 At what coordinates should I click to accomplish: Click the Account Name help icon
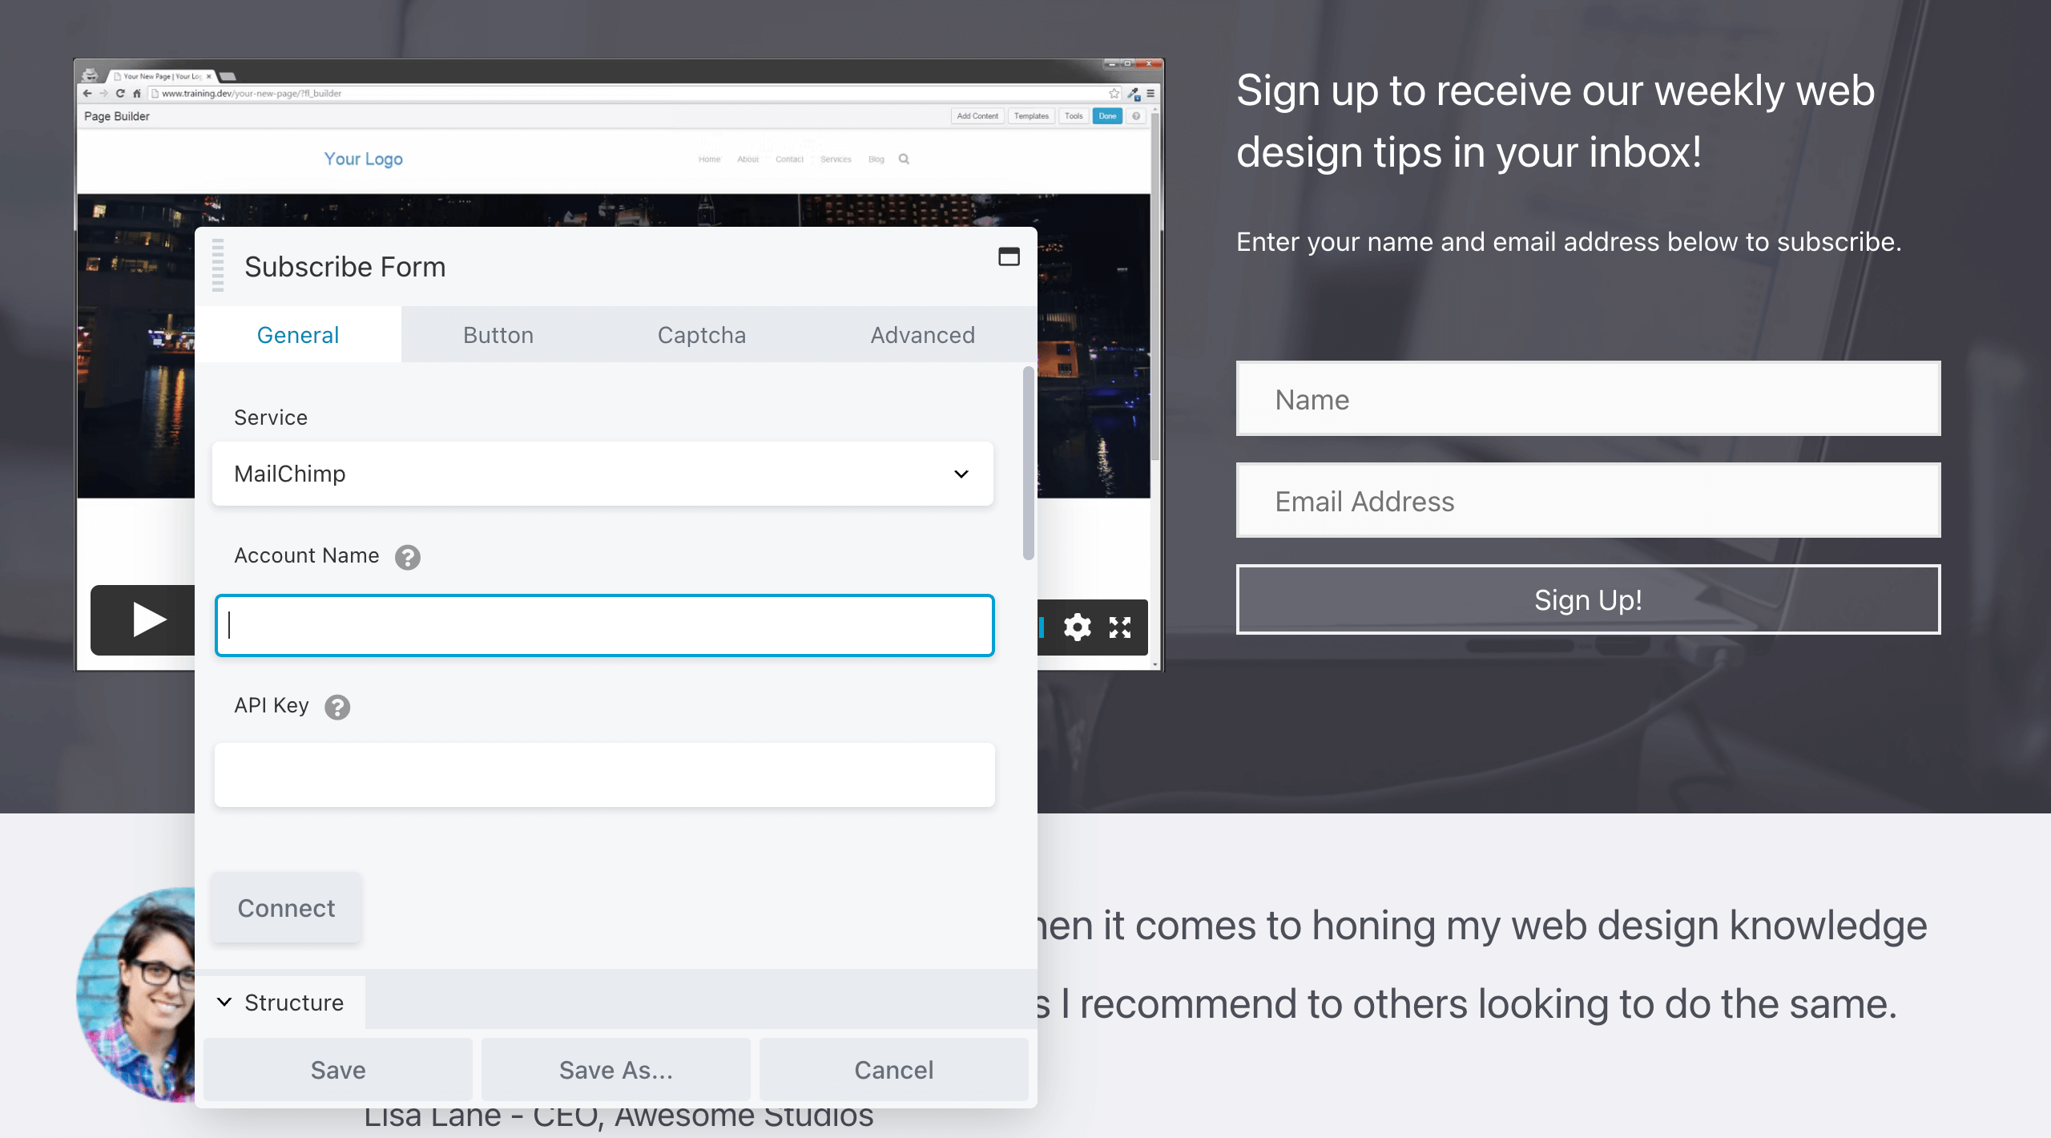407,557
